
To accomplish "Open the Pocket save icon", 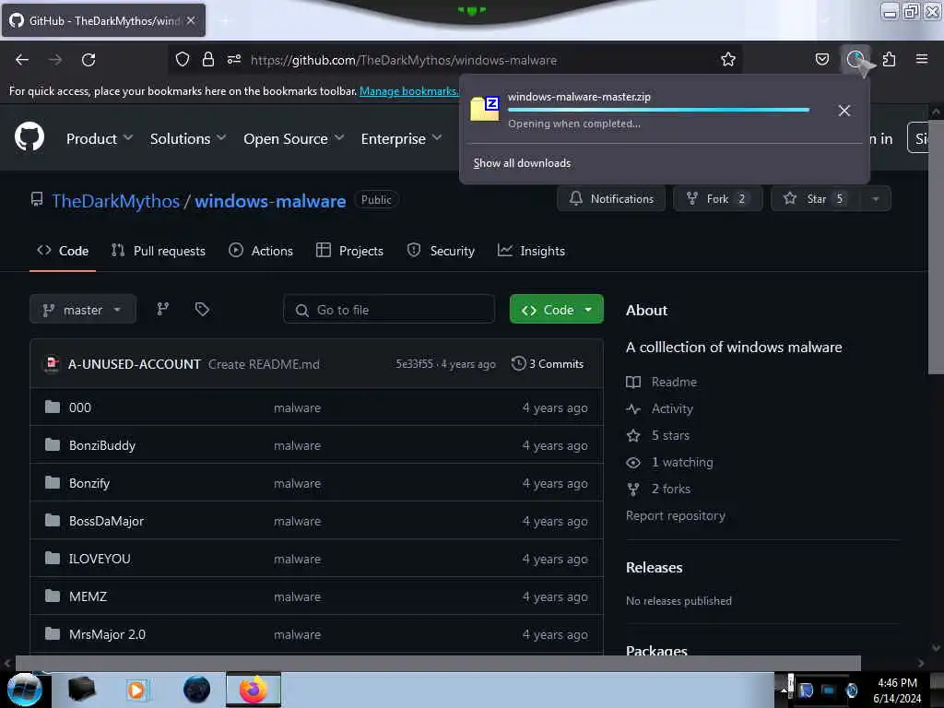I will 821,59.
